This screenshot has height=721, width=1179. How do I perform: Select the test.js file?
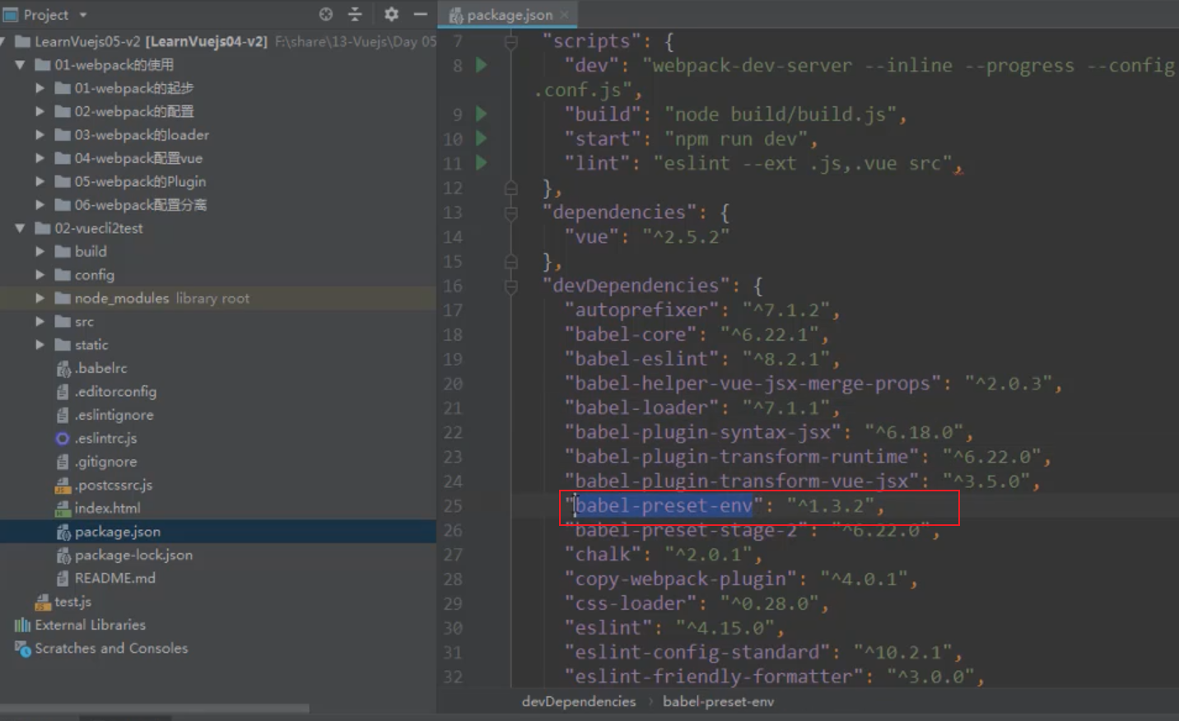(72, 602)
